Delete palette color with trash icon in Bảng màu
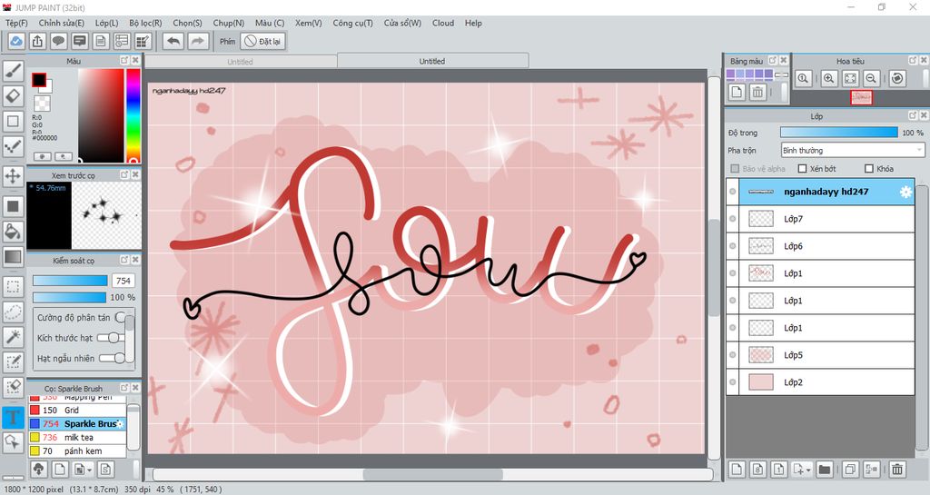This screenshot has height=495, width=930. click(x=757, y=92)
